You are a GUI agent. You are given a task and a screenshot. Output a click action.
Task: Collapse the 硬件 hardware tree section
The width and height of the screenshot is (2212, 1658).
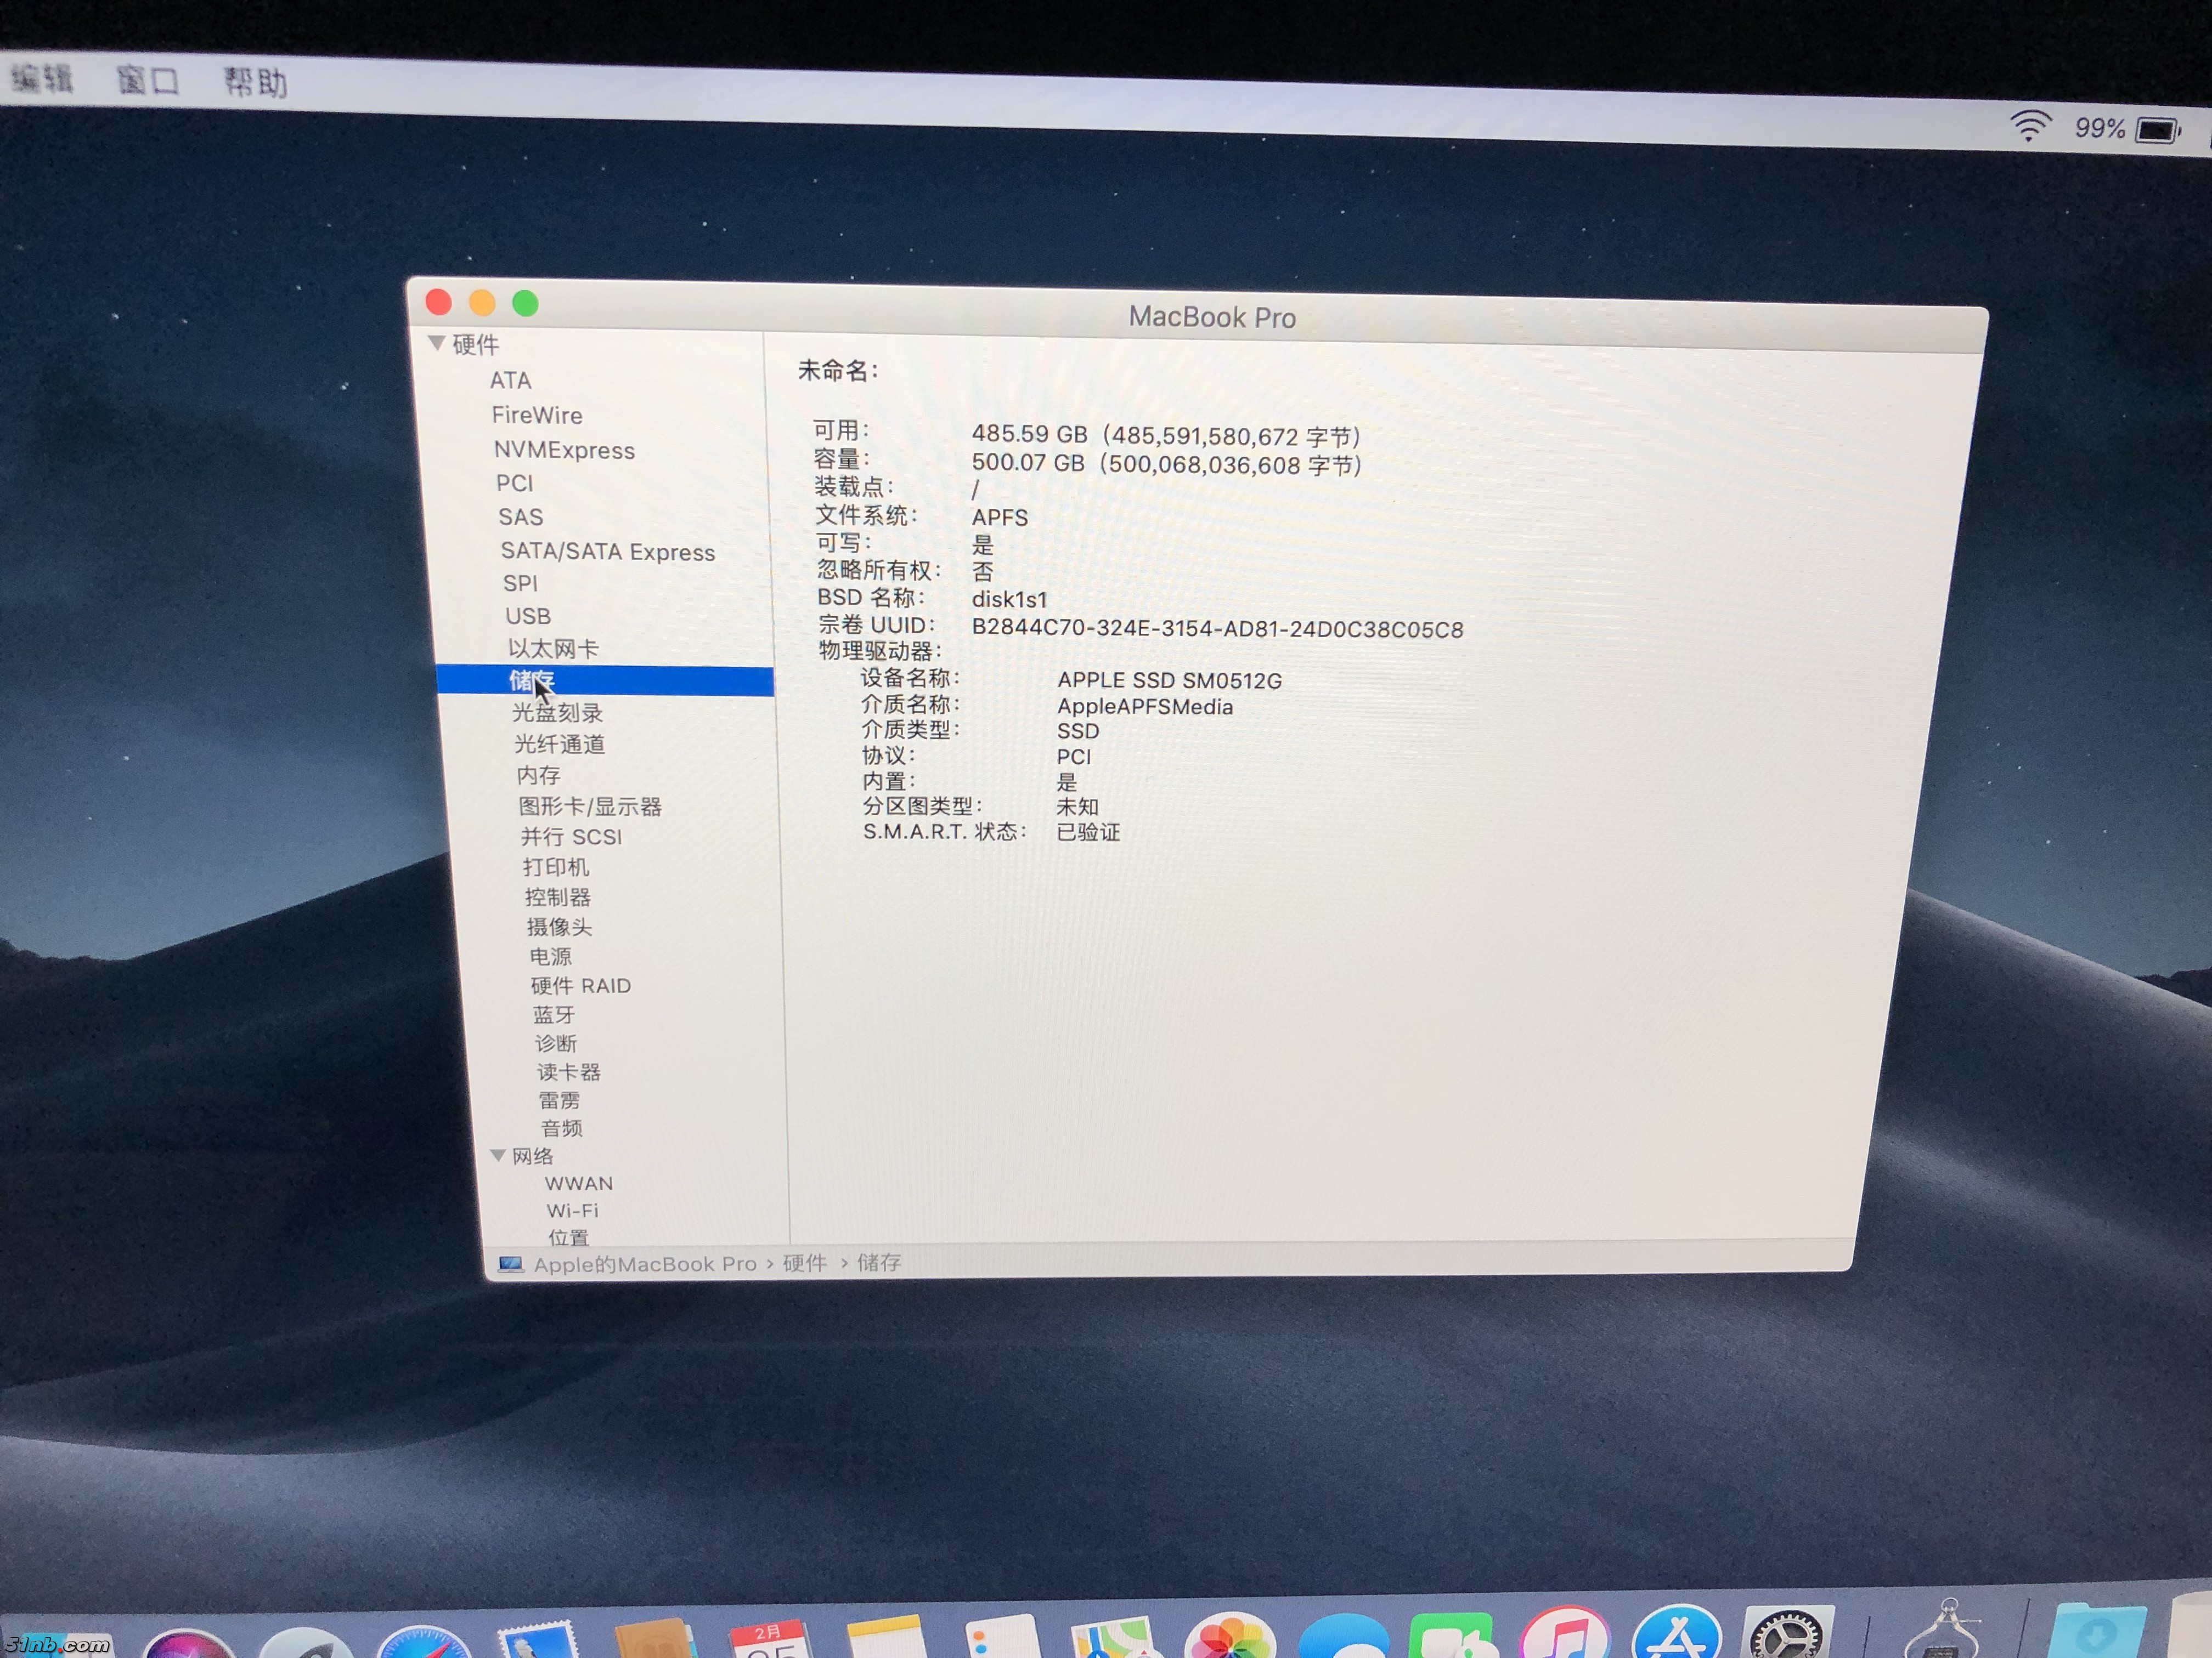(x=437, y=343)
